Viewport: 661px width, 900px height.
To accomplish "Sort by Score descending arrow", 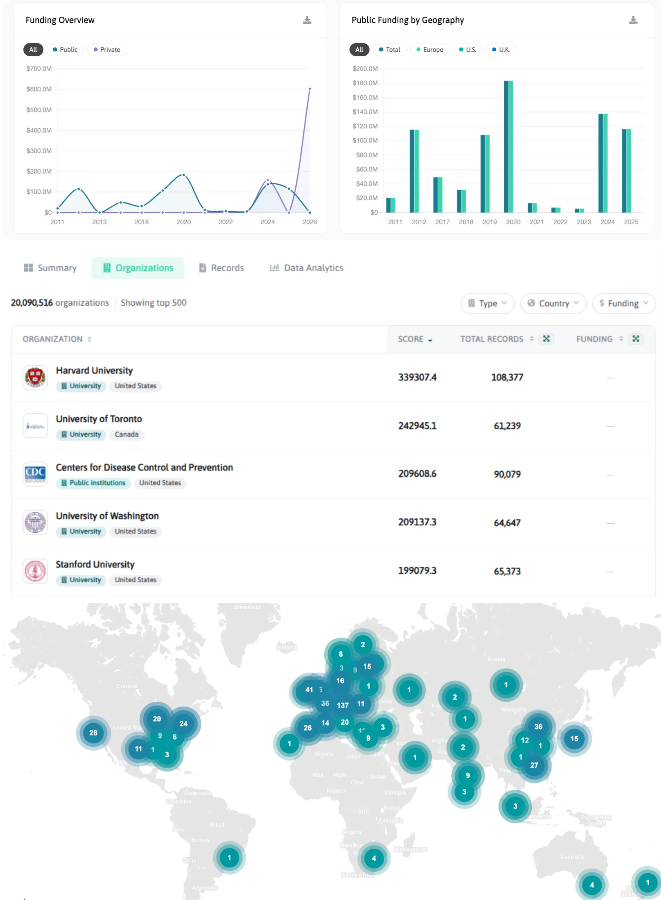I will point(430,340).
